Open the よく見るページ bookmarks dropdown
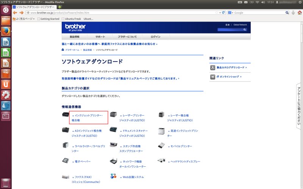Image resolution: width=303 pixels, height=189 pixels. pyautogui.click(x=23, y=19)
